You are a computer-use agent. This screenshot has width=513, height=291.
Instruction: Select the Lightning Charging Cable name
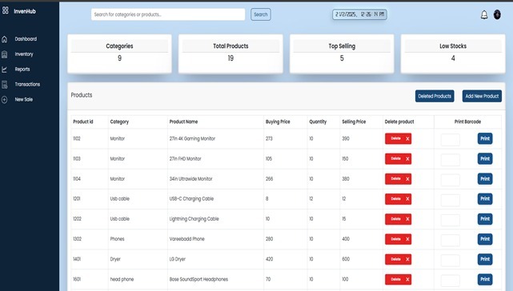click(x=194, y=219)
